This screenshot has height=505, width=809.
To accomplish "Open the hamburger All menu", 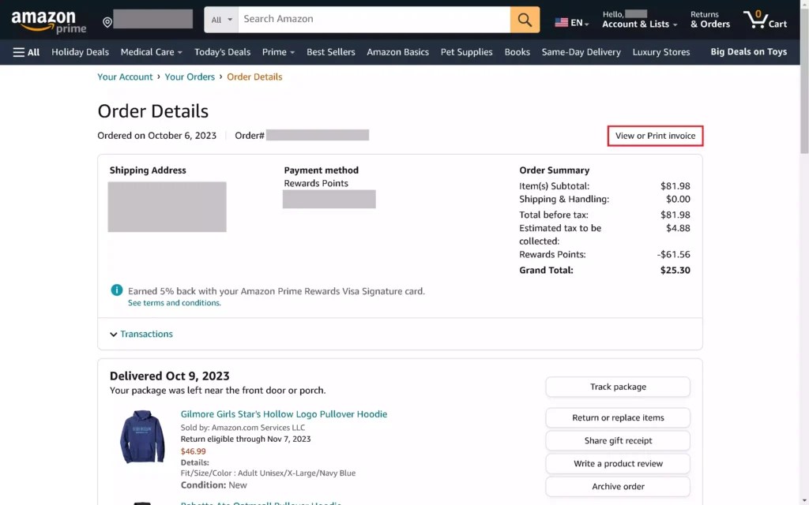I will 25,52.
